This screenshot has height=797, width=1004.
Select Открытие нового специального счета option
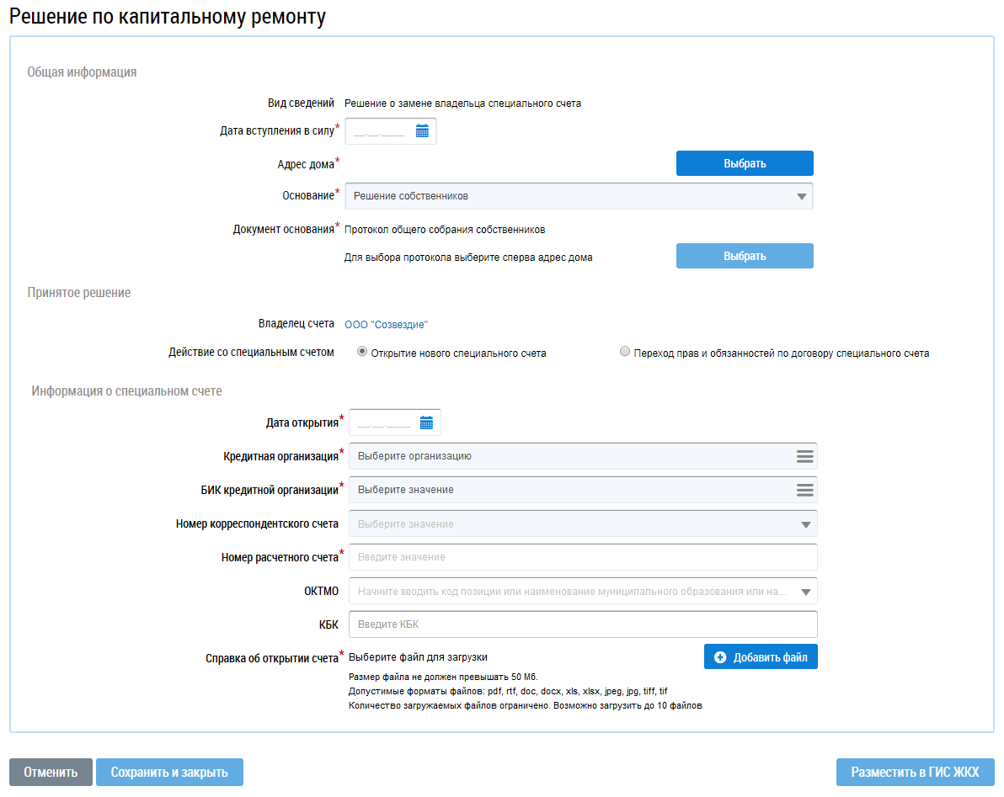click(x=362, y=353)
